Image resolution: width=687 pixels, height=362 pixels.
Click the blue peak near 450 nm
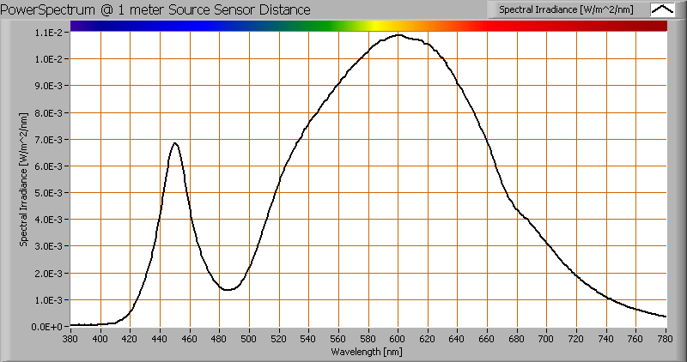pyautogui.click(x=175, y=143)
